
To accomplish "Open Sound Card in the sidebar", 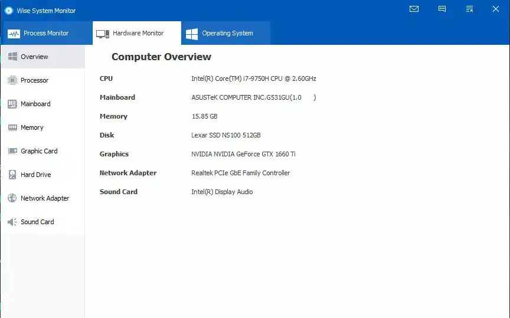I will pos(42,222).
